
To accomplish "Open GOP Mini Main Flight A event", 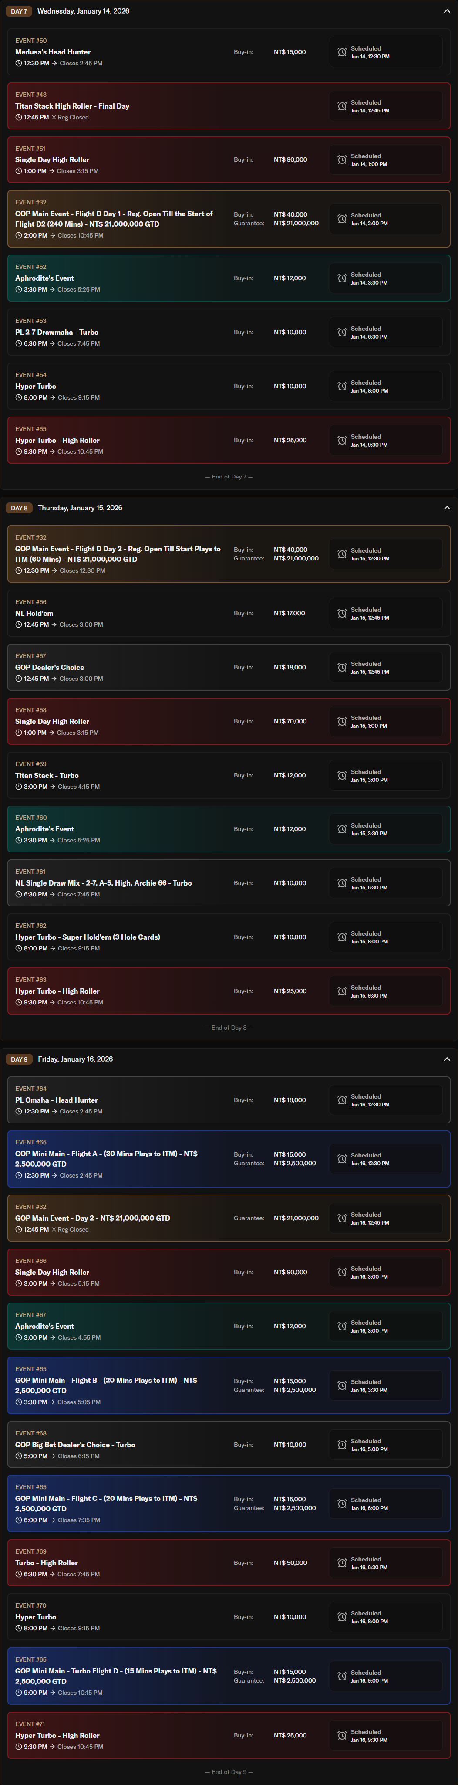I will pyautogui.click(x=107, y=1159).
